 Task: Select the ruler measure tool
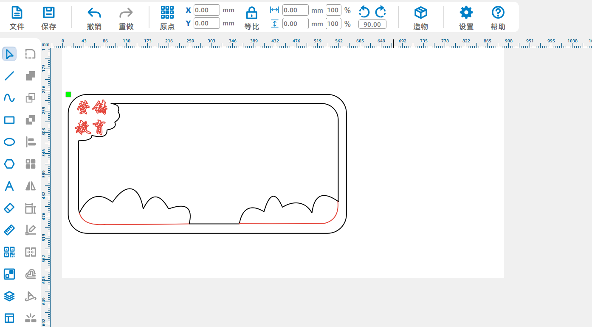click(x=9, y=230)
